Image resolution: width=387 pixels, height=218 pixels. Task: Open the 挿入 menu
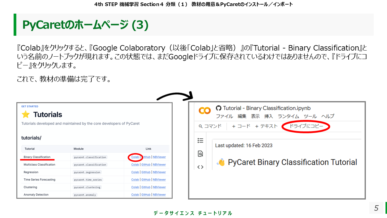point(268,116)
